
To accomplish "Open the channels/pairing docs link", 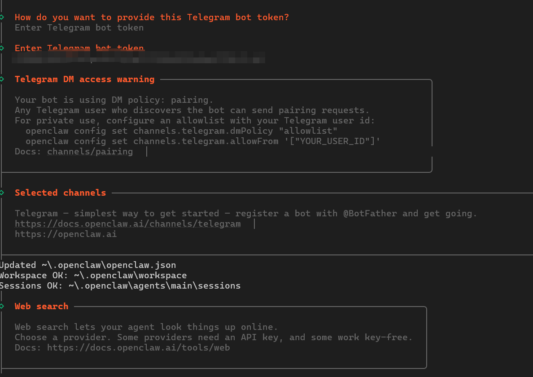I will (x=90, y=152).
